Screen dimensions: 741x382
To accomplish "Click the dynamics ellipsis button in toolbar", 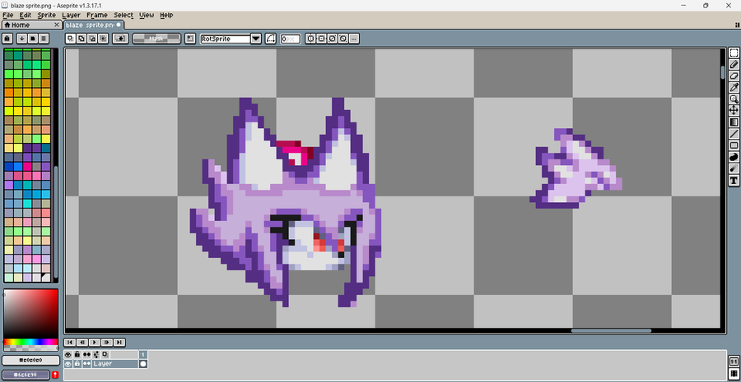I will click(354, 39).
